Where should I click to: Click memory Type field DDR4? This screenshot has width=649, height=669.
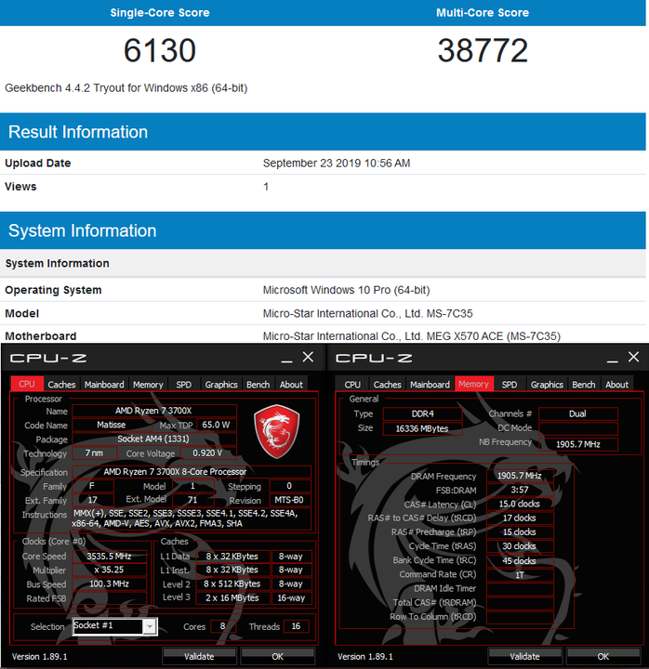point(423,413)
